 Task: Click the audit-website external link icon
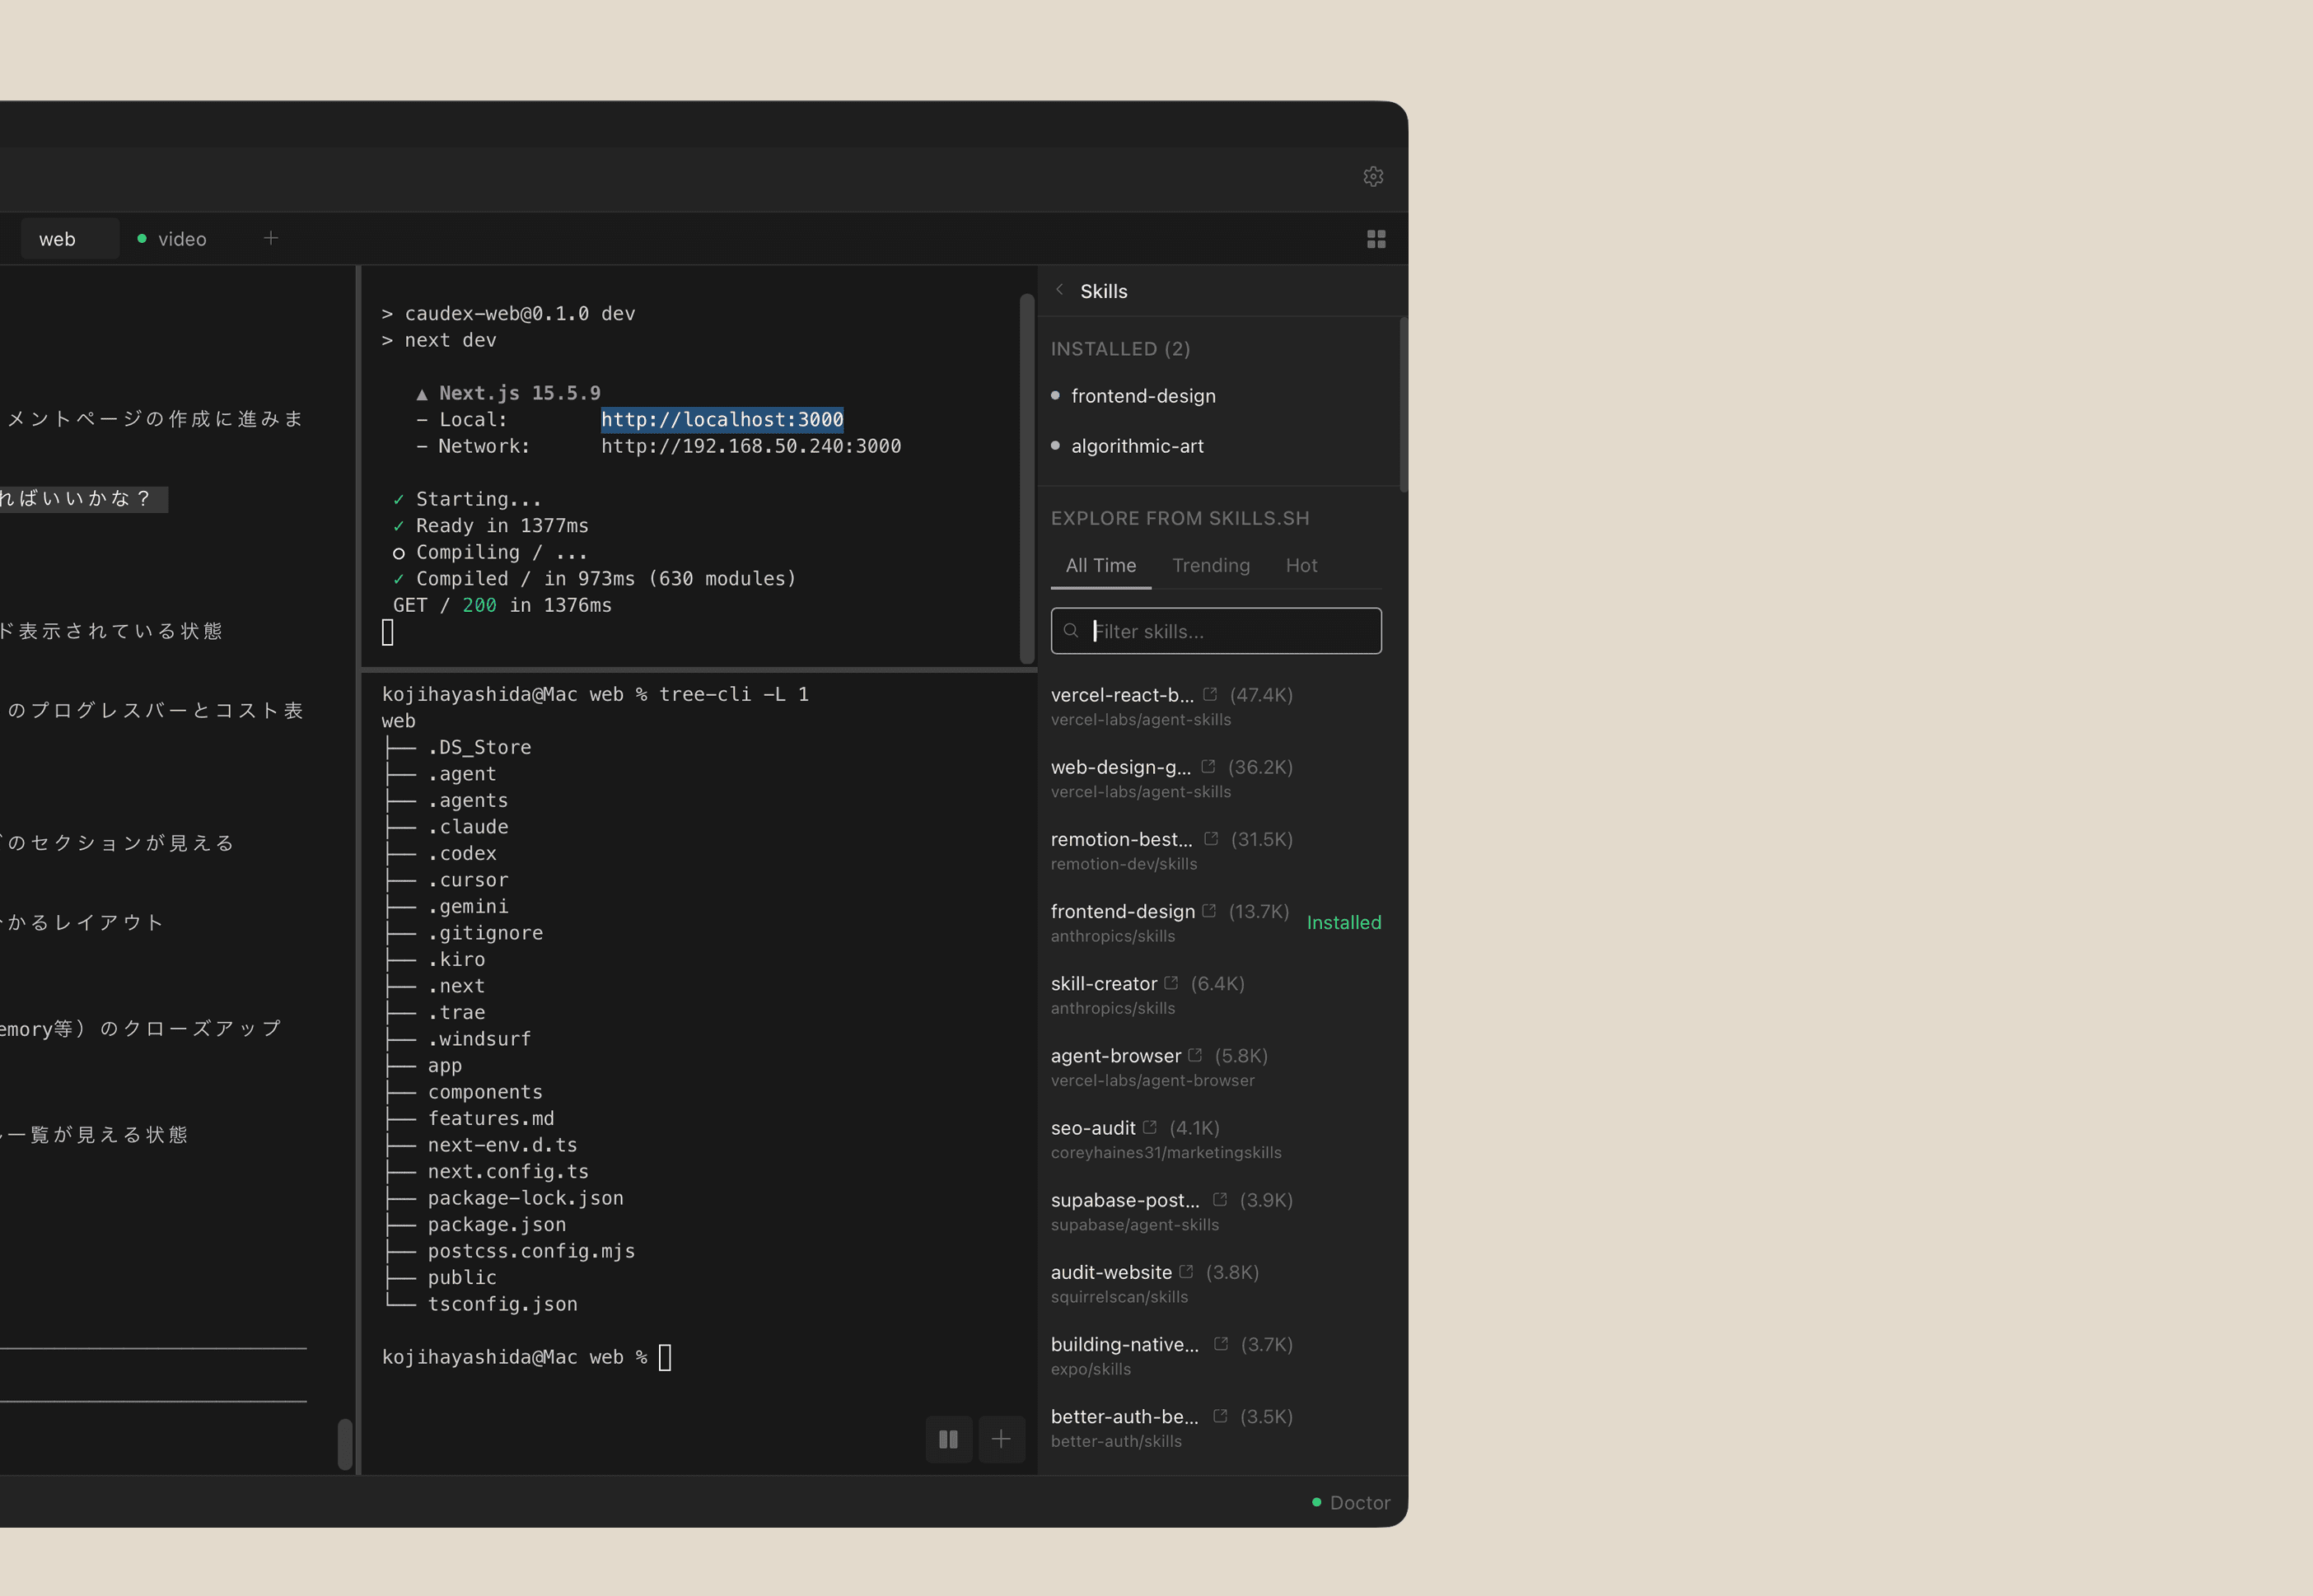pos(1186,1272)
